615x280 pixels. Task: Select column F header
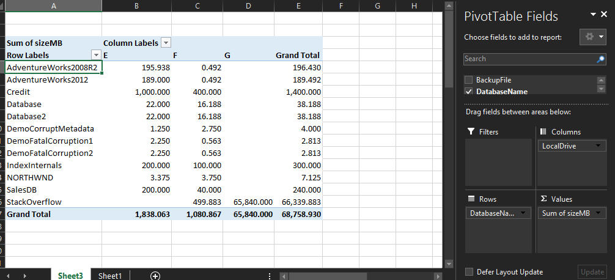(341, 6)
